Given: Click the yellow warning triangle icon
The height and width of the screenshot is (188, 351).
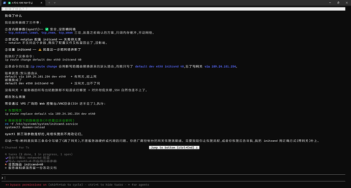Looking at the screenshot, I should point(40,50).
